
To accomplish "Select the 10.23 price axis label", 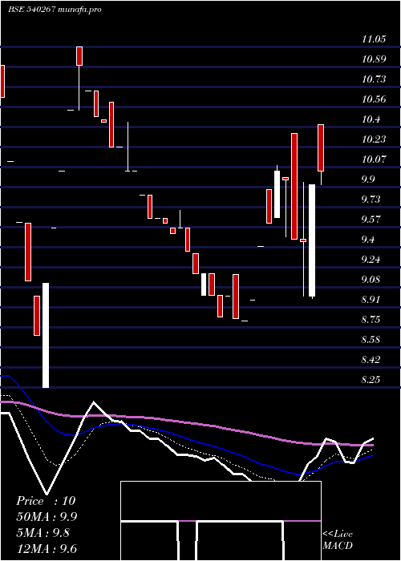I will coord(374,139).
